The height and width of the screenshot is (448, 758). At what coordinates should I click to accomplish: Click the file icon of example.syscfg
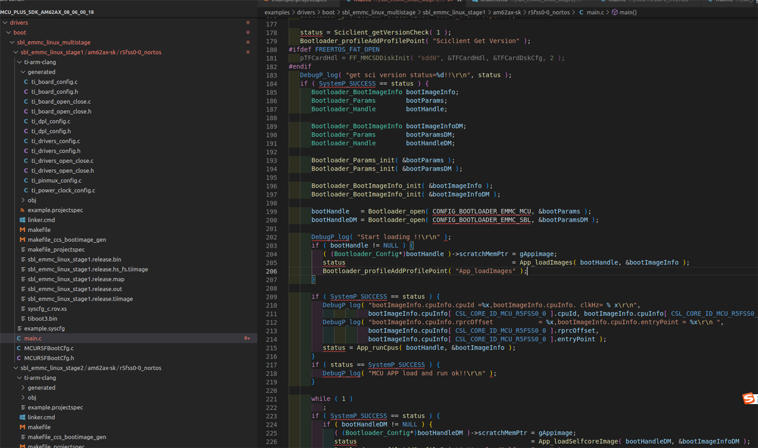point(19,329)
